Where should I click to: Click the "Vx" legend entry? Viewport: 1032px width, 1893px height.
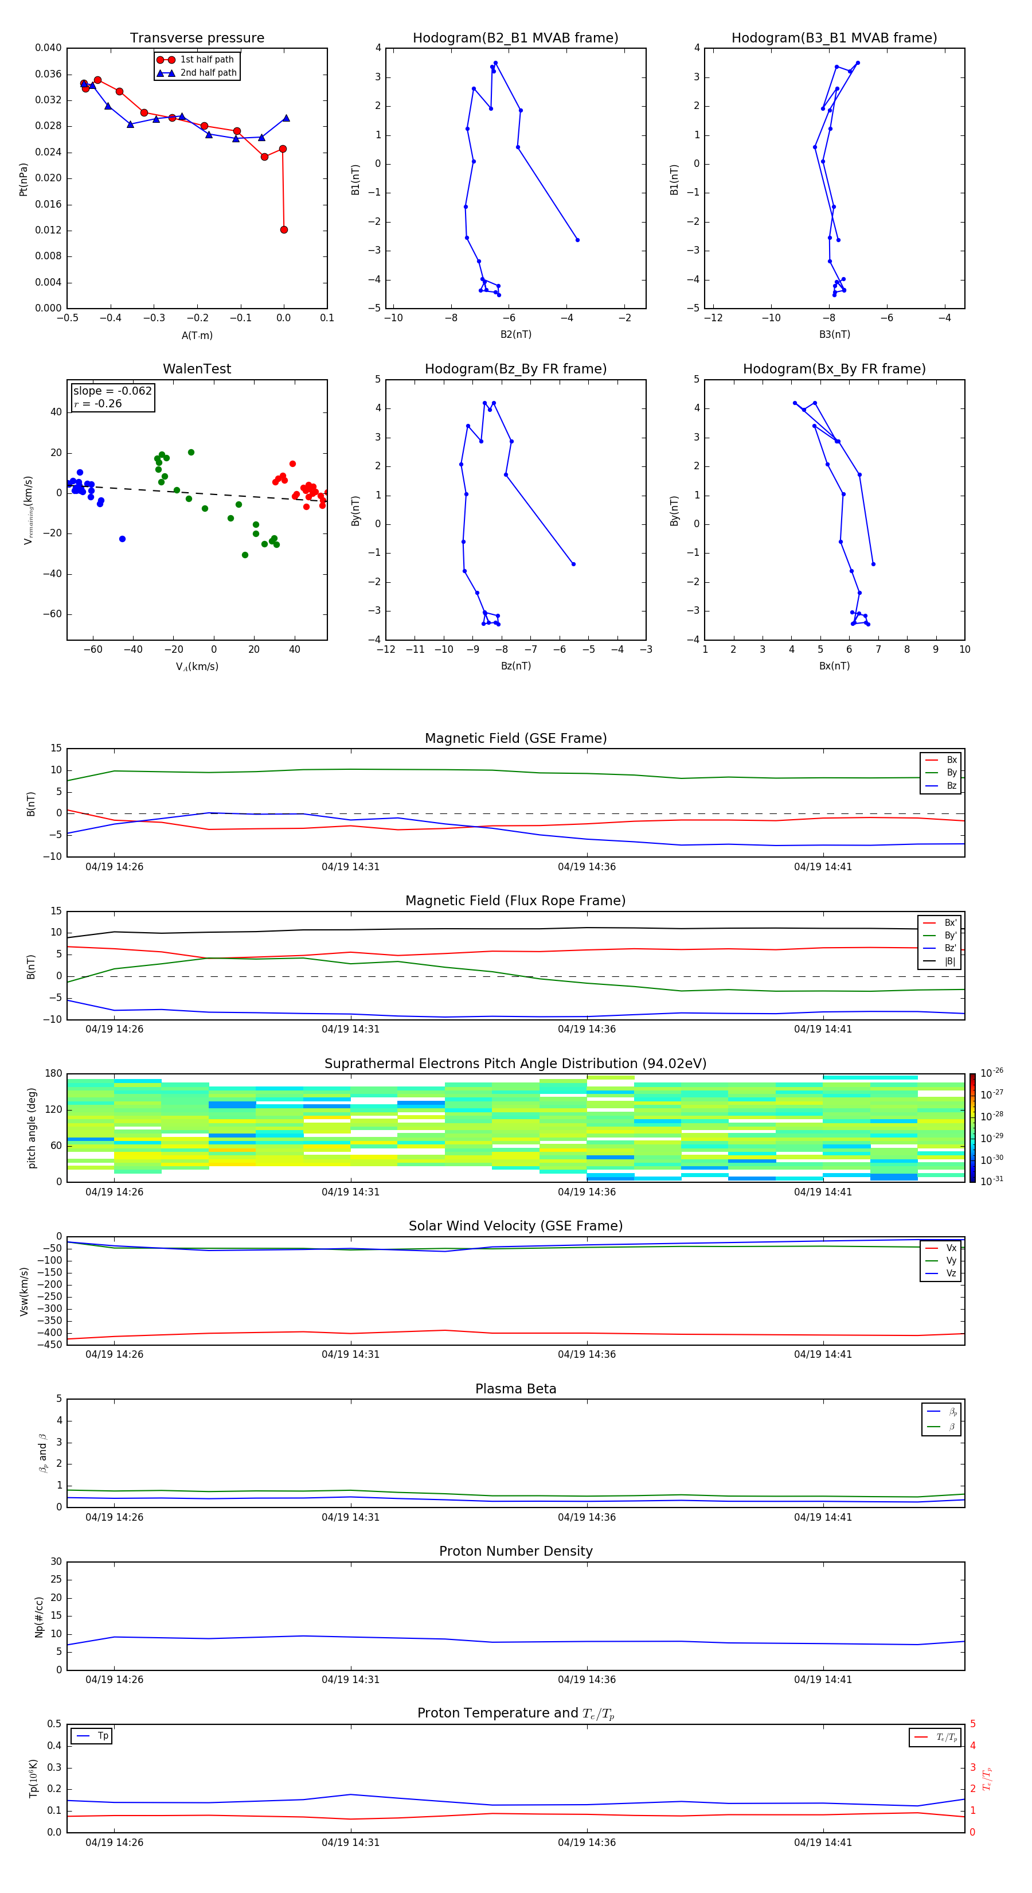point(941,1248)
